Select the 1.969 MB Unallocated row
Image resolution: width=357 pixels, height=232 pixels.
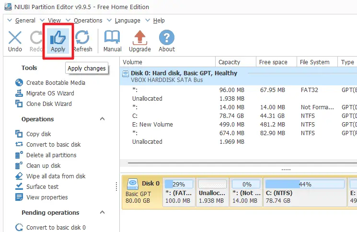tap(238, 141)
